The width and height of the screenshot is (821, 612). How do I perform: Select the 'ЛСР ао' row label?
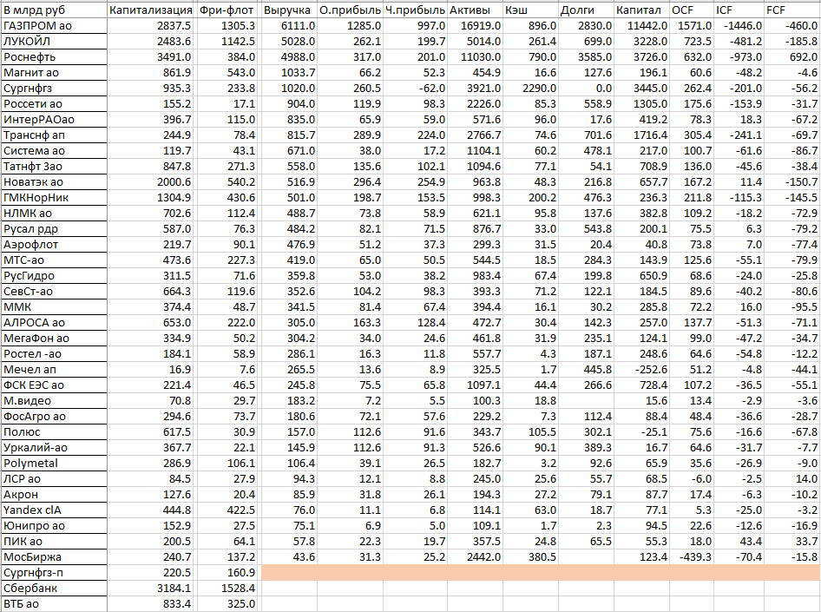click(x=54, y=479)
